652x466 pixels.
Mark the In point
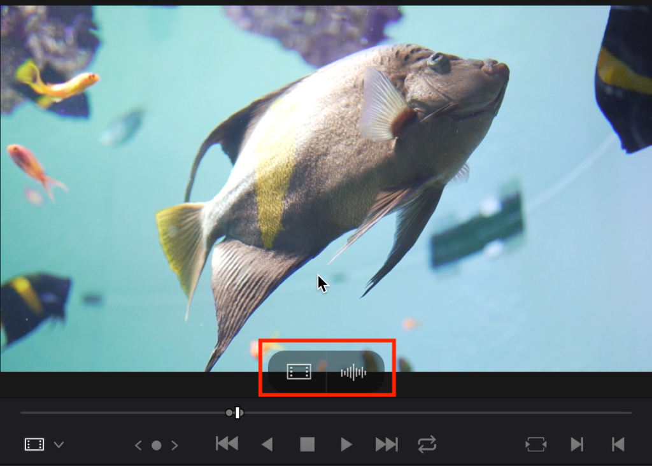point(577,444)
